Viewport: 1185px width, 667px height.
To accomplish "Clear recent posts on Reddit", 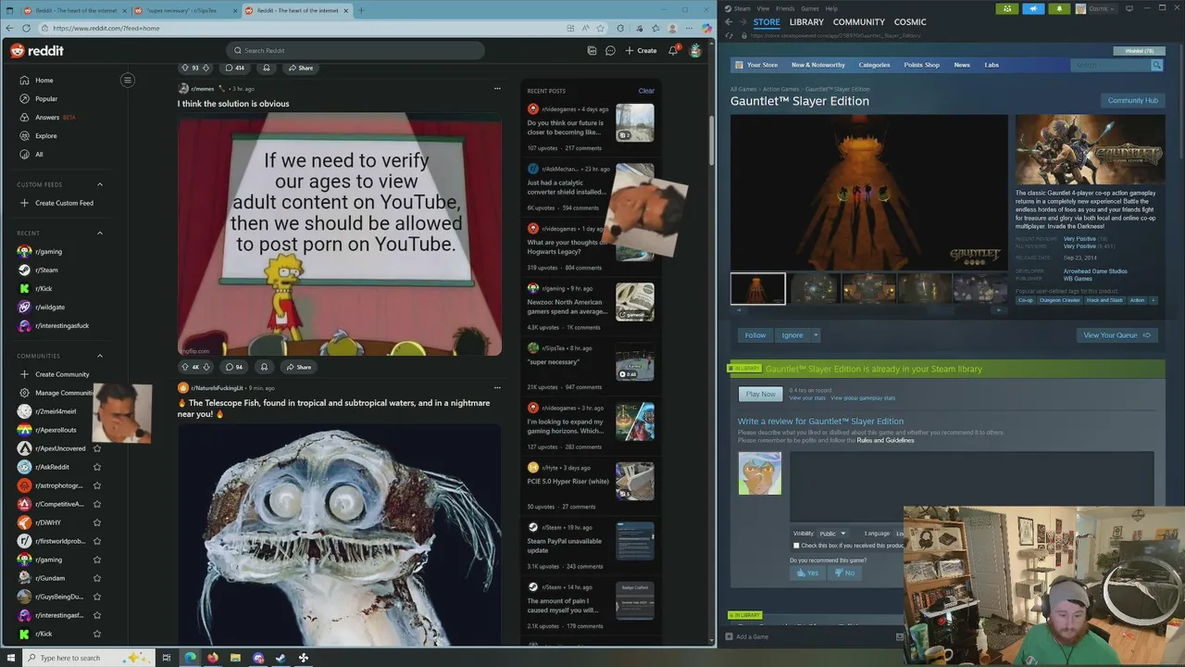I will click(646, 91).
